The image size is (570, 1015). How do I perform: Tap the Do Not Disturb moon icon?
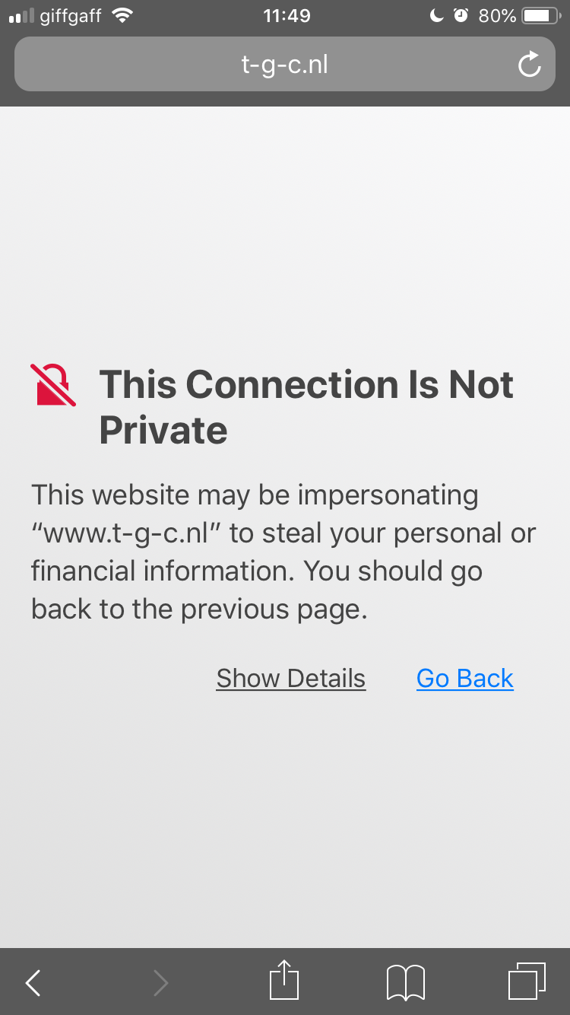[437, 15]
